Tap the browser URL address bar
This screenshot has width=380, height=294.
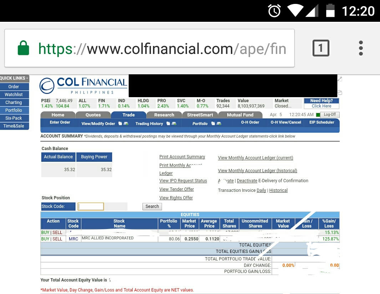(149, 48)
